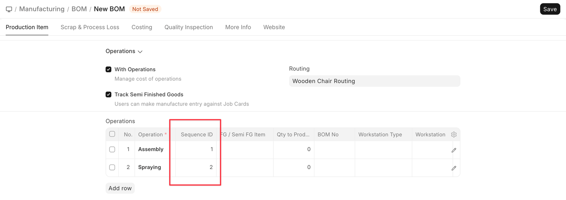566x200 pixels.
Task: Open the operations table settings gear
Action: [454, 135]
